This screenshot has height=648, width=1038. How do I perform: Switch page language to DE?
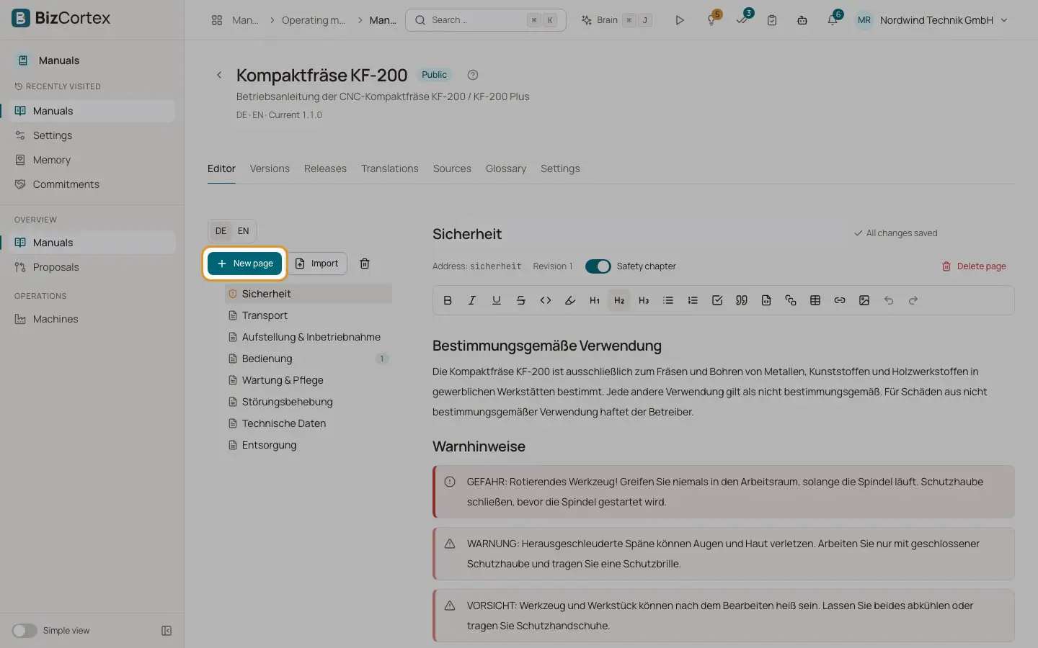221,231
